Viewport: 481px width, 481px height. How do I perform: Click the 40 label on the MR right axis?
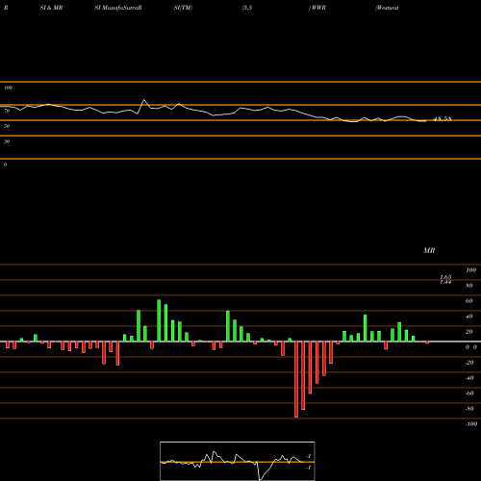coord(469,316)
